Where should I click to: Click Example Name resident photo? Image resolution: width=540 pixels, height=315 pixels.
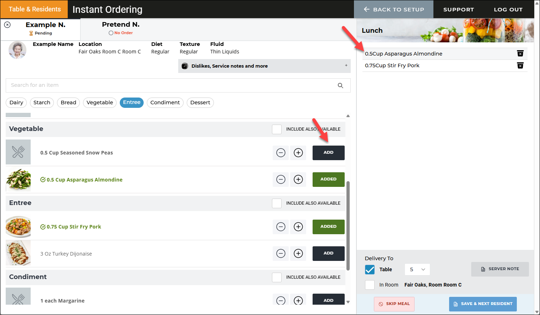(17, 50)
